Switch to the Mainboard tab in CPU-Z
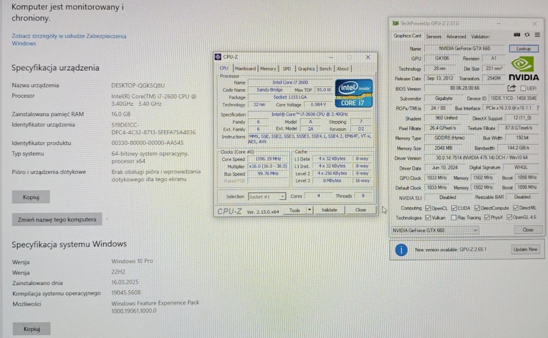 coord(245,69)
